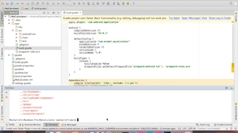Screen dimensions: 238x133
Task: Collapse the app module folder
Action: [9, 24]
